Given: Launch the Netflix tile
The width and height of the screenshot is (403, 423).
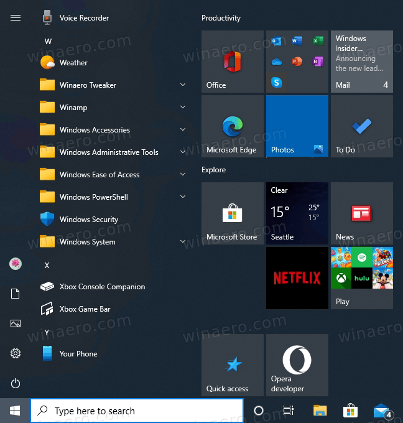Looking at the screenshot, I should [297, 278].
